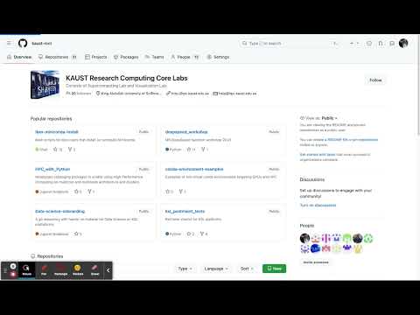Switch to the Repositories tab
The image size is (420, 315).
pyautogui.click(x=58, y=57)
